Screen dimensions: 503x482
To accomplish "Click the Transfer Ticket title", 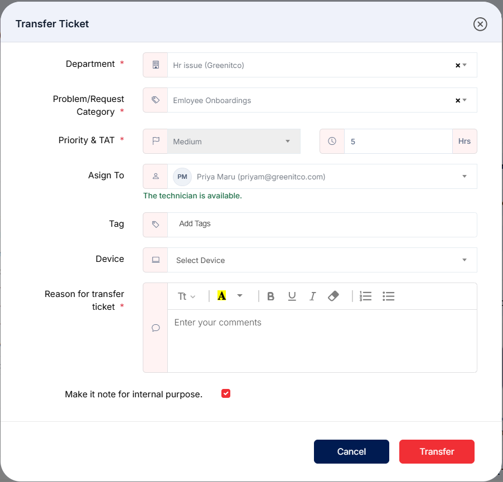I will pyautogui.click(x=52, y=24).
